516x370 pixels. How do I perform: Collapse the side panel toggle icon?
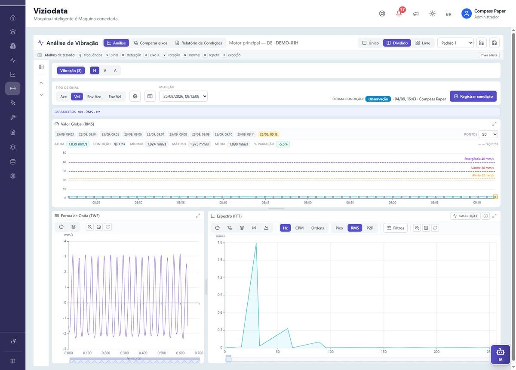[x=41, y=67]
